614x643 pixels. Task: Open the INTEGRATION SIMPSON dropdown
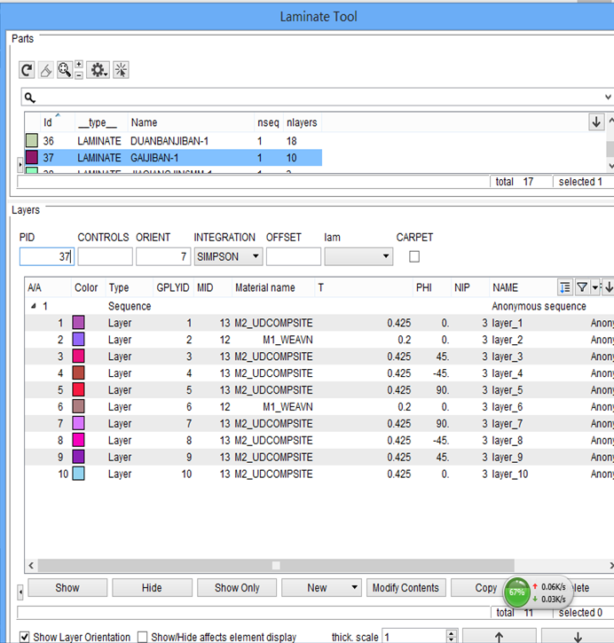[x=228, y=256]
